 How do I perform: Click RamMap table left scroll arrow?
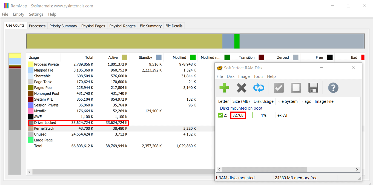[30, 172]
